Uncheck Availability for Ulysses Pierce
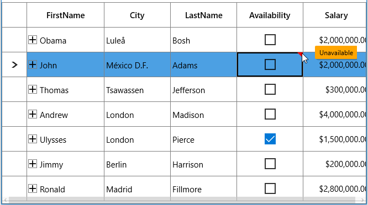The height and width of the screenshot is (205, 368). tap(270, 139)
